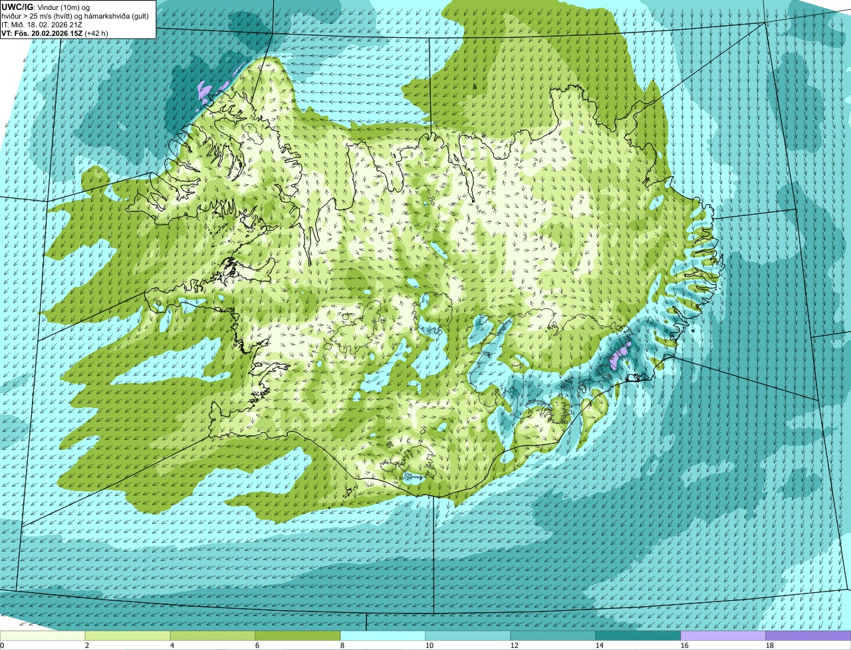
Task: Click the legend label '8'
Action: [x=342, y=645]
